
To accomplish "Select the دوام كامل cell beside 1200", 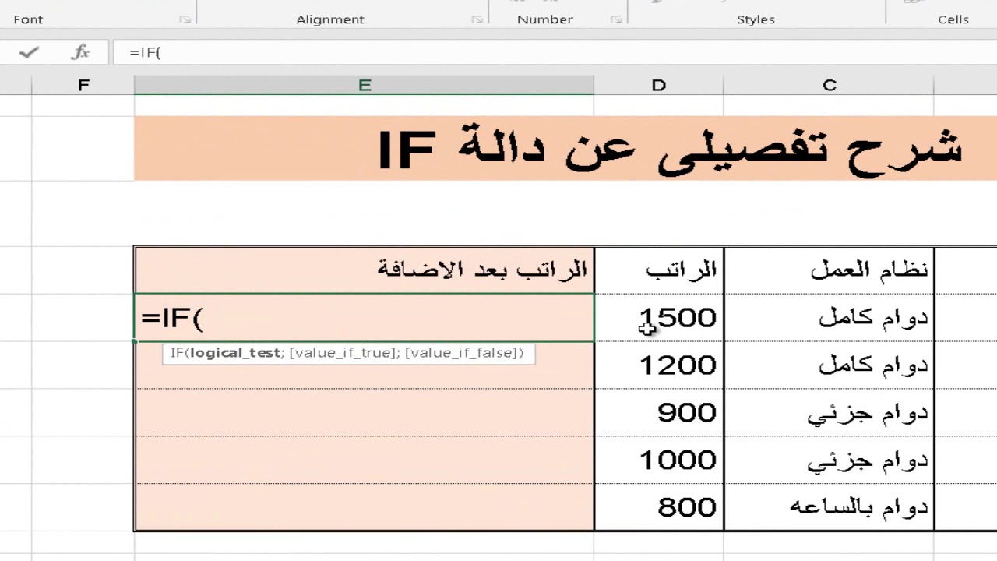I will click(829, 365).
